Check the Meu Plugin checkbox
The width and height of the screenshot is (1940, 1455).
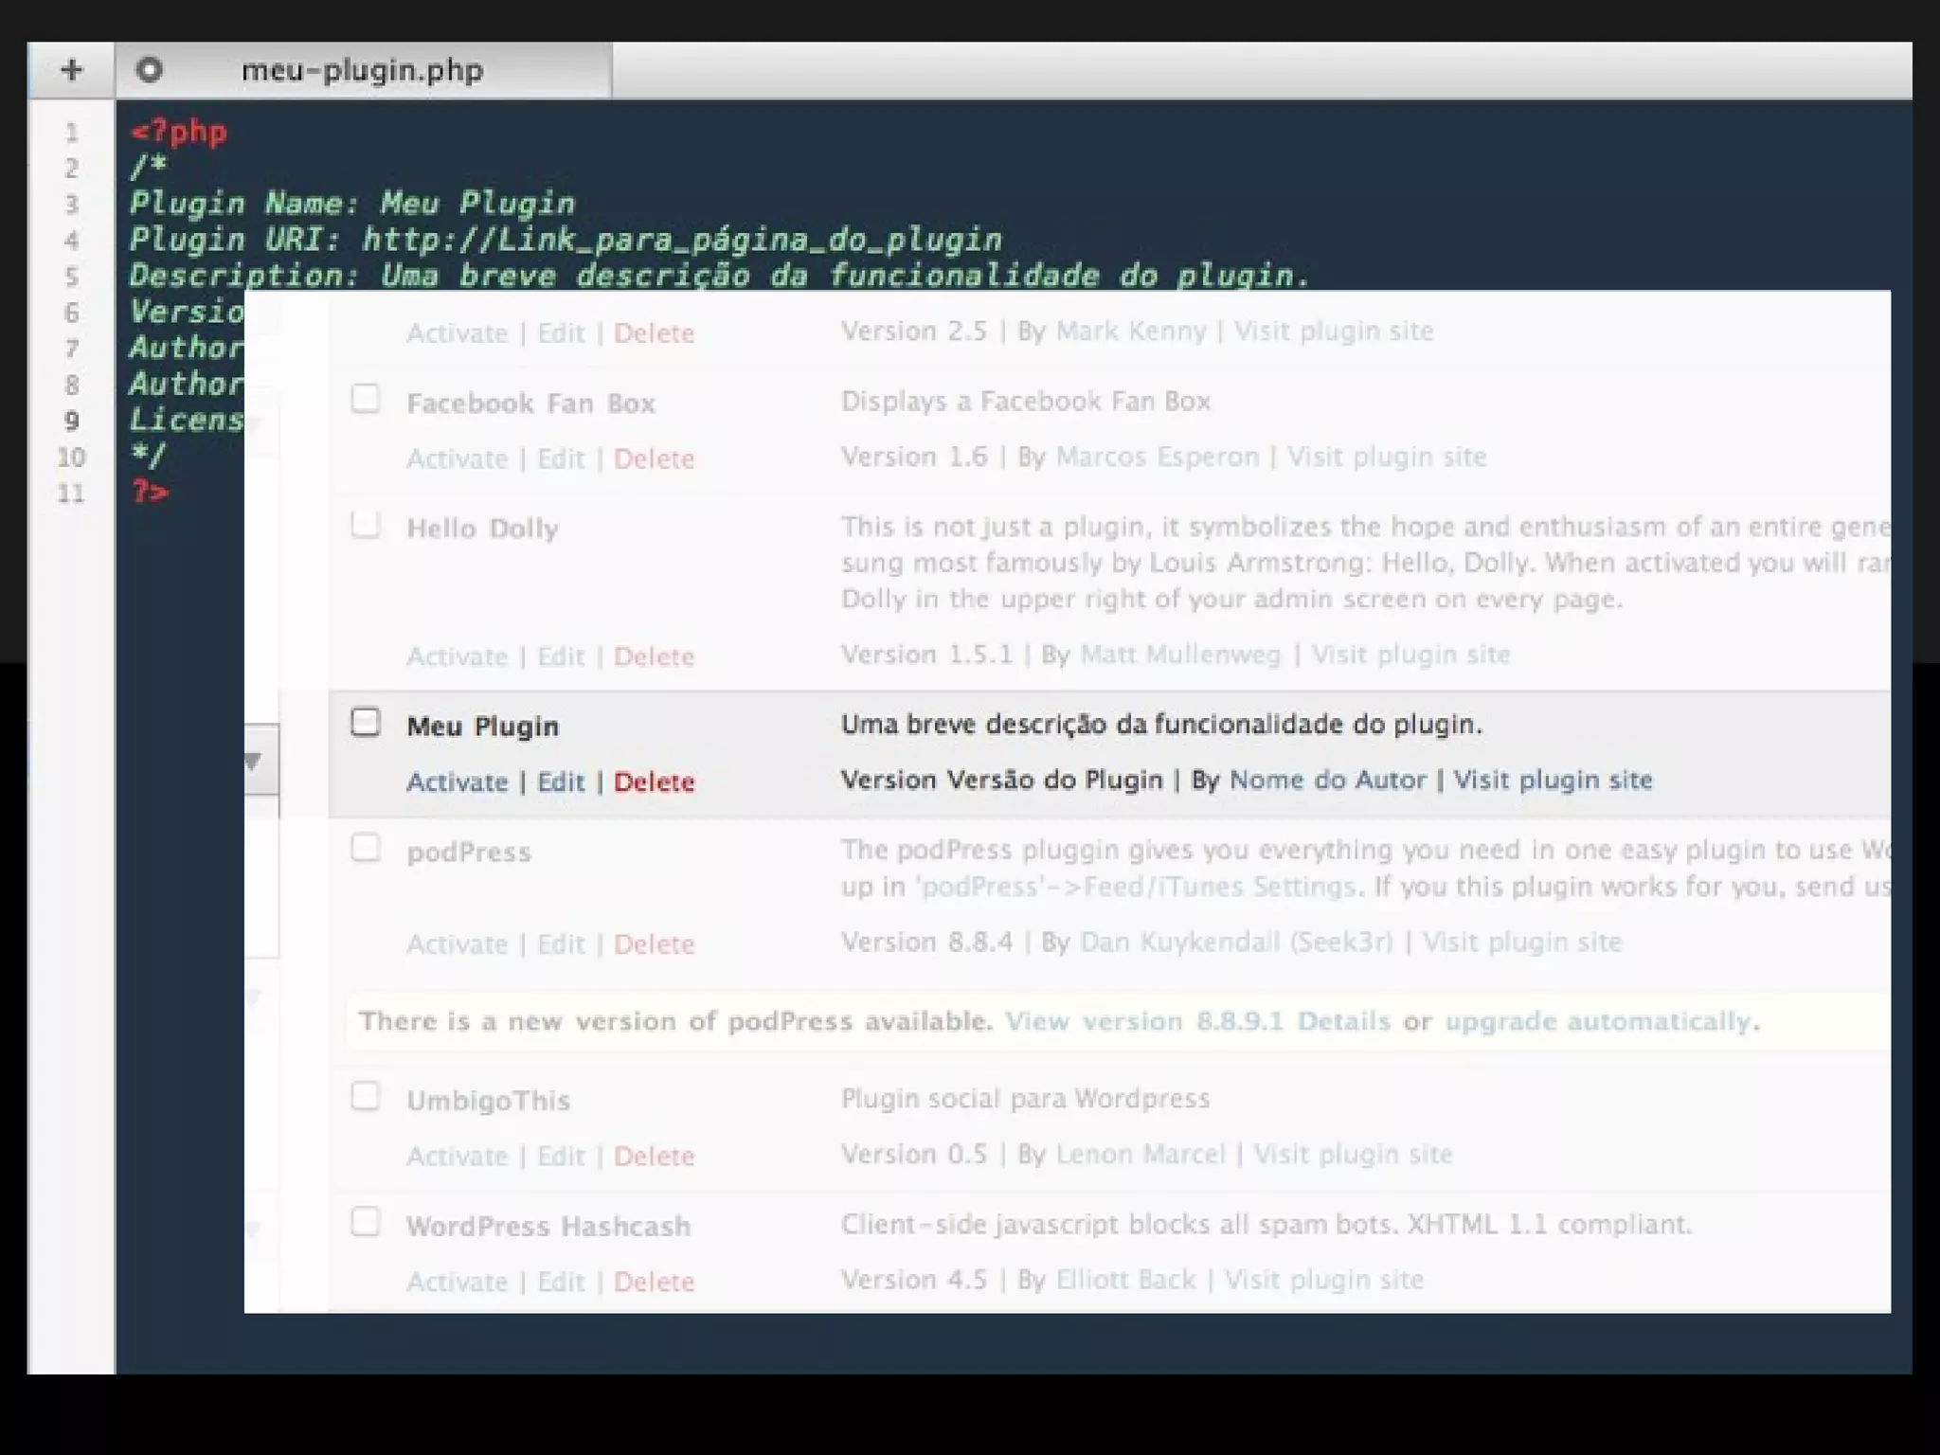pos(366,723)
